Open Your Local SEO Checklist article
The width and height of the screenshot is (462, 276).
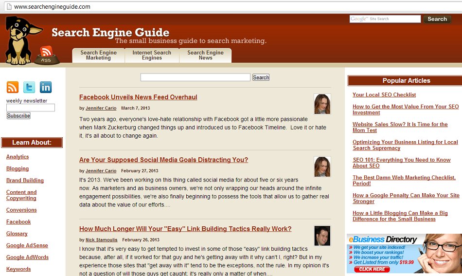pyautogui.click(x=384, y=94)
